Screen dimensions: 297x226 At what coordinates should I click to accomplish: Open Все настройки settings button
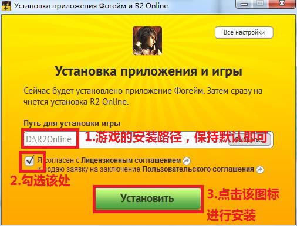pos(244,32)
